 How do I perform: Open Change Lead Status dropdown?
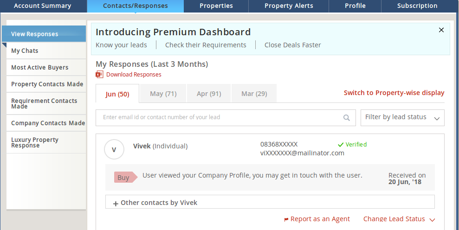399,219
